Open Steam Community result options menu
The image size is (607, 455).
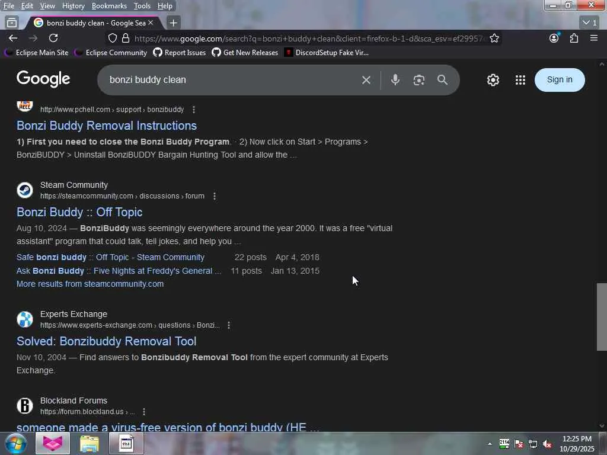coord(215,196)
